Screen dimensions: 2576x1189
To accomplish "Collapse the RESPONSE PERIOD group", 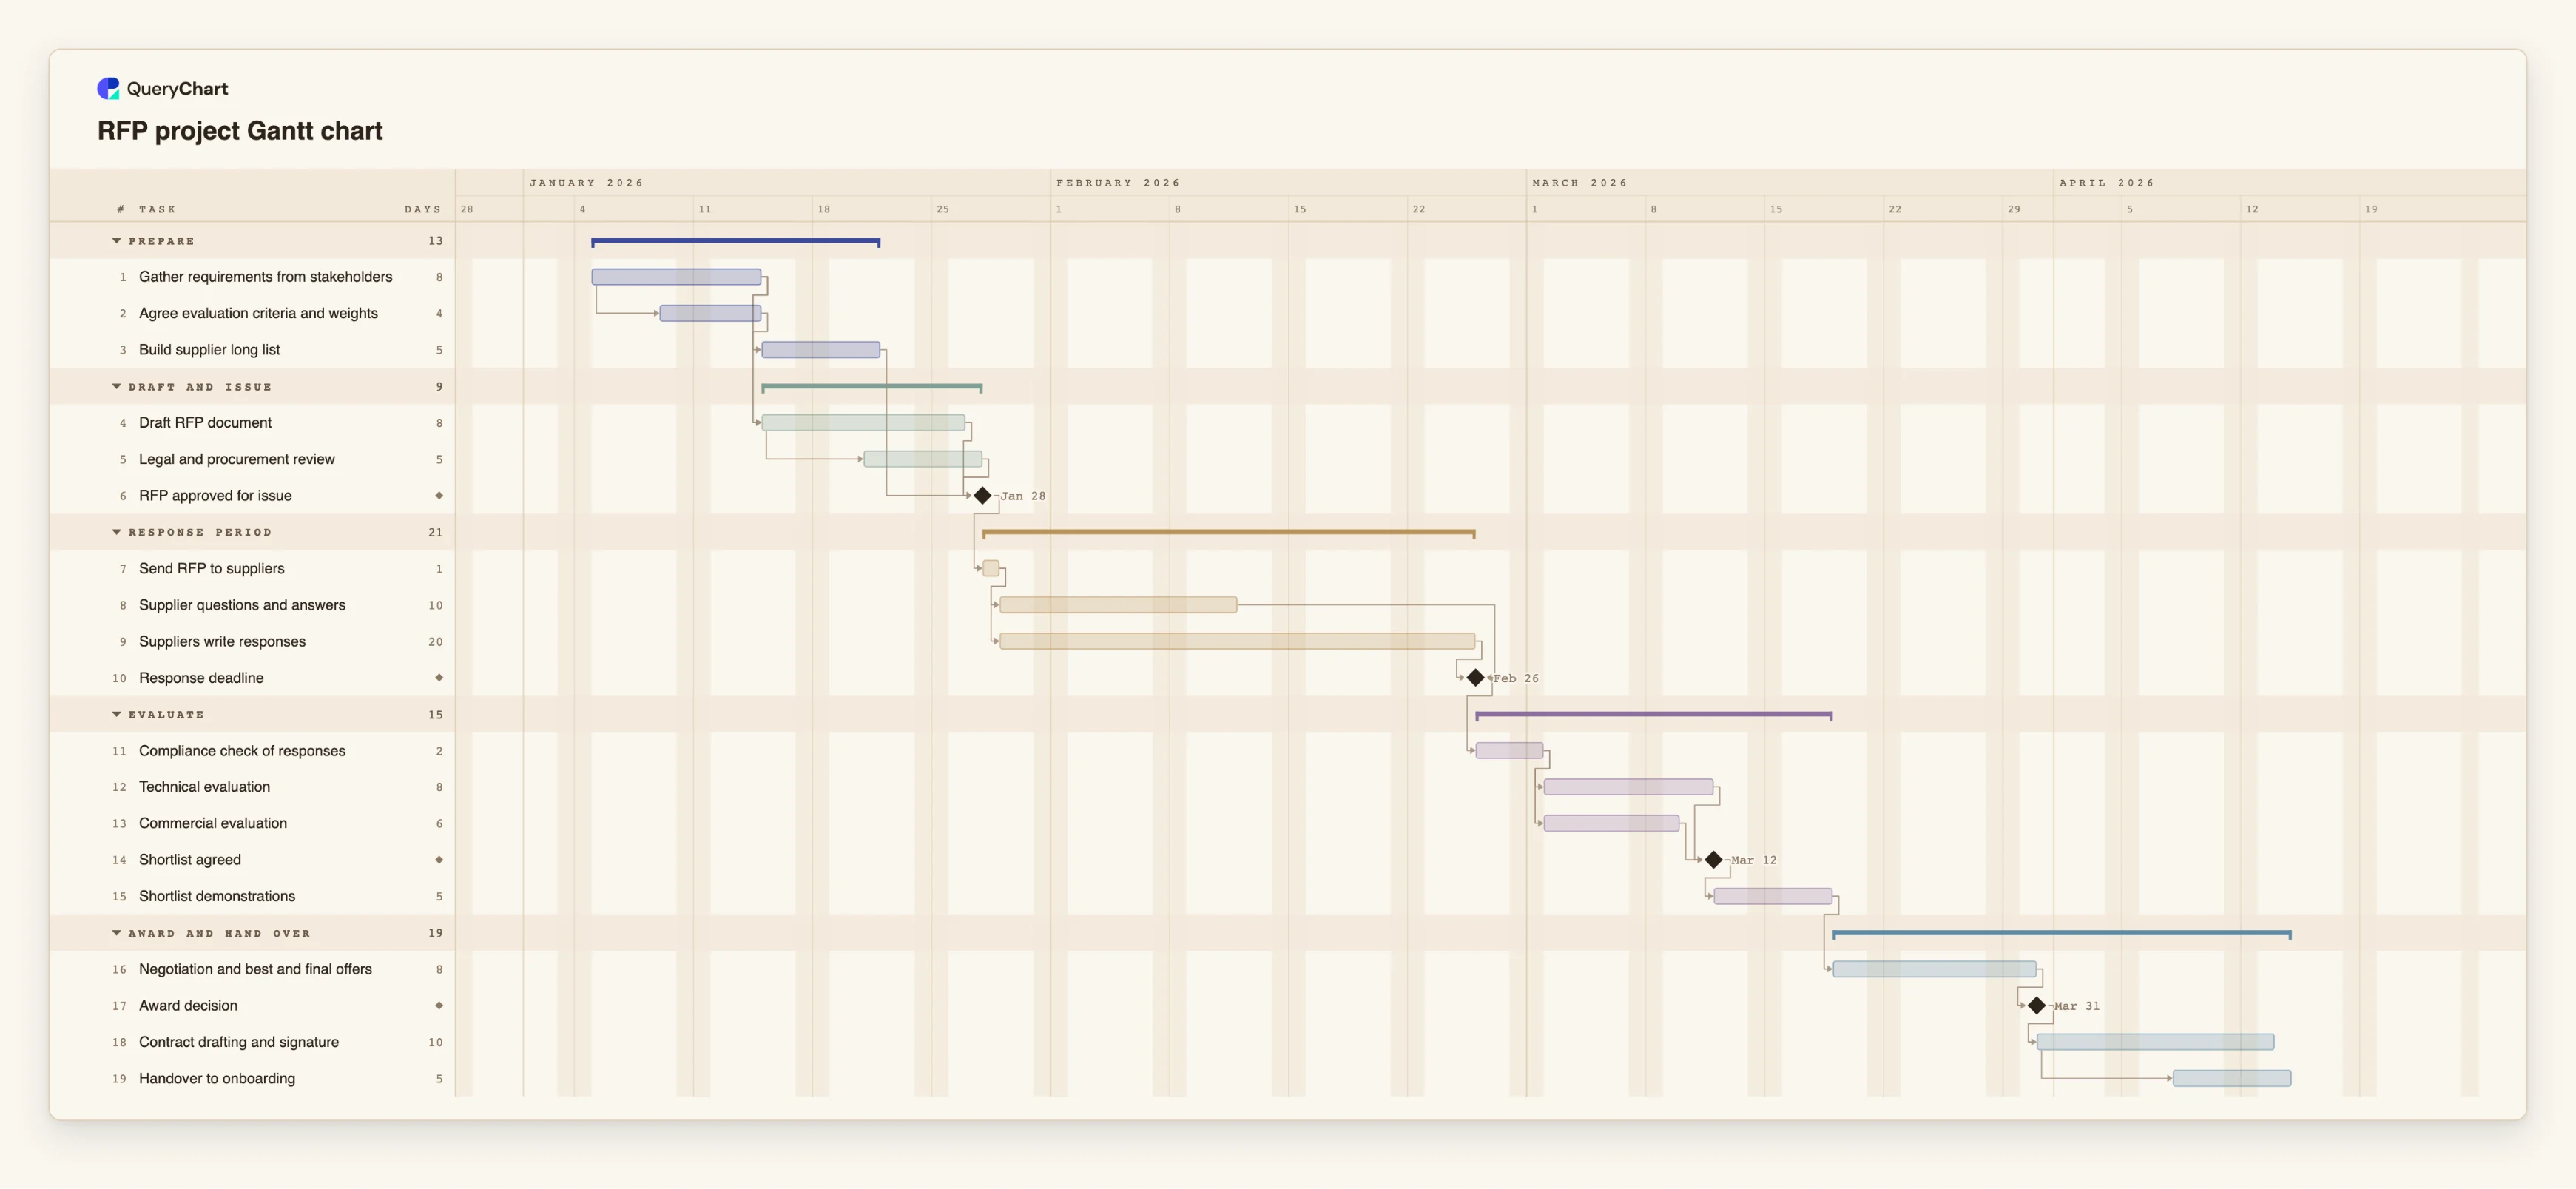I will [x=117, y=532].
